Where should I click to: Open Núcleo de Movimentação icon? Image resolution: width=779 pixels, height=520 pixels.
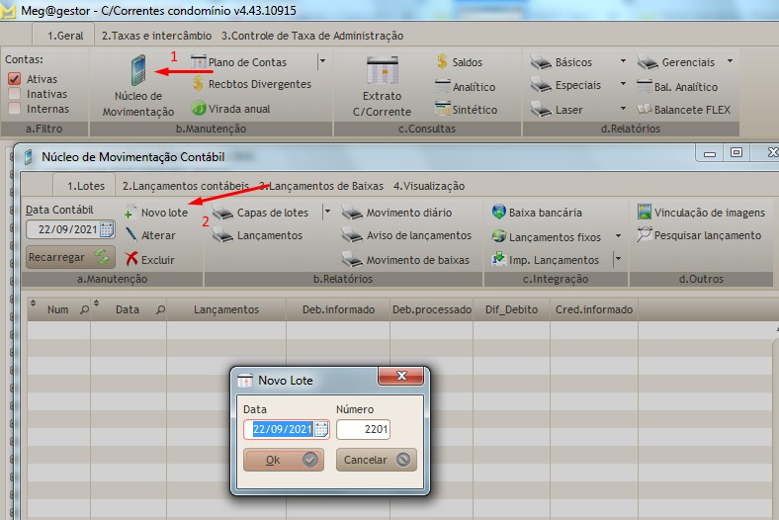pyautogui.click(x=138, y=73)
